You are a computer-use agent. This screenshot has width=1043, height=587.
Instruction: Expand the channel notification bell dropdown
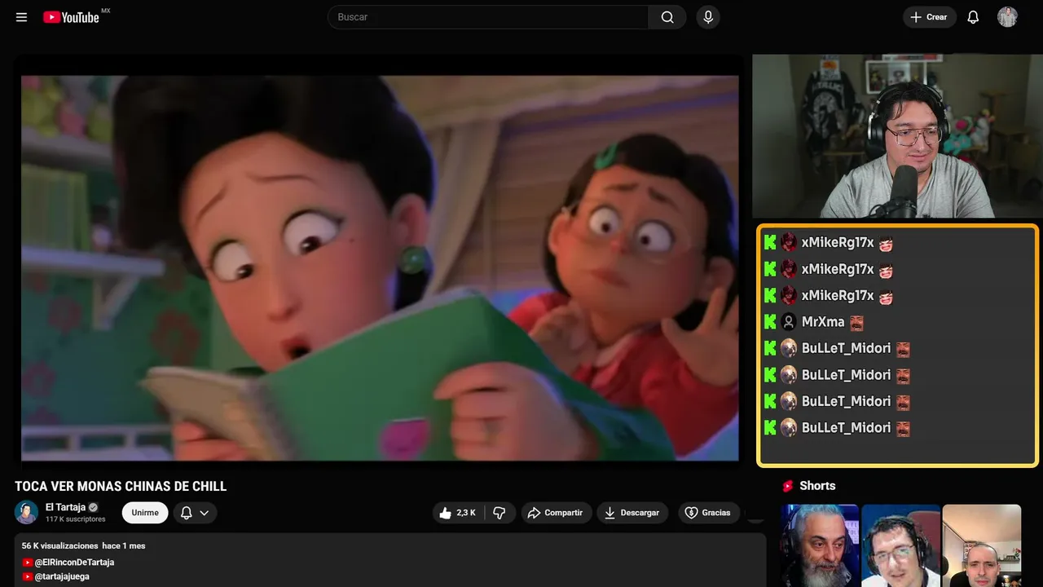pyautogui.click(x=195, y=513)
